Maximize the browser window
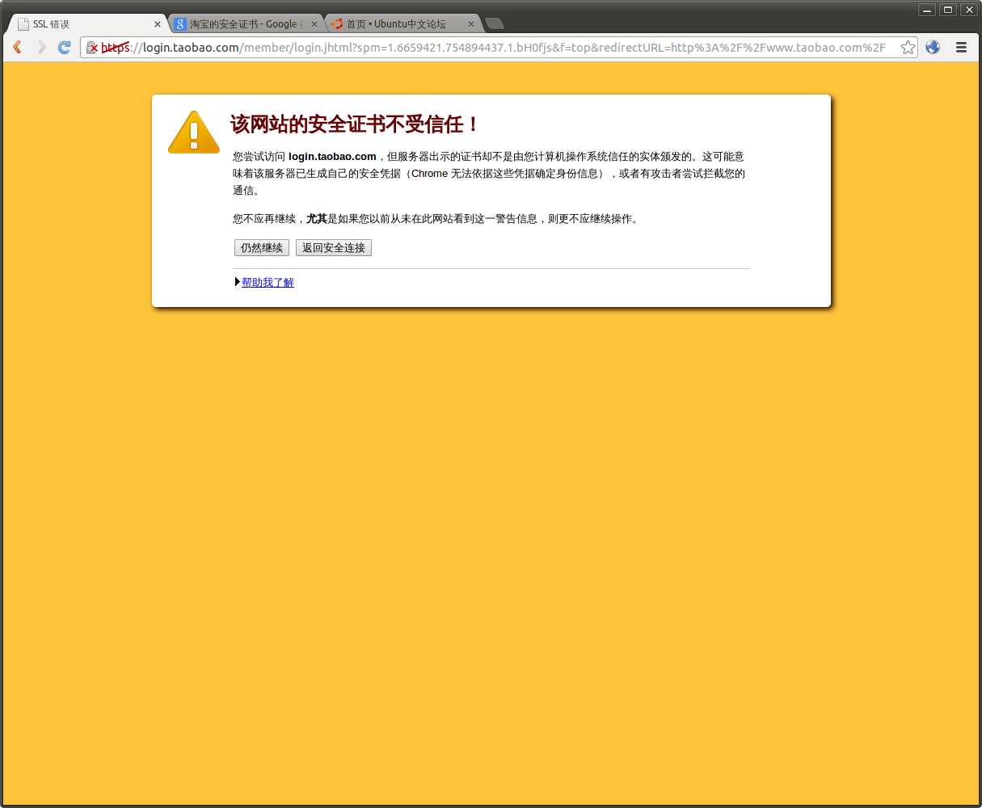 coord(948,10)
